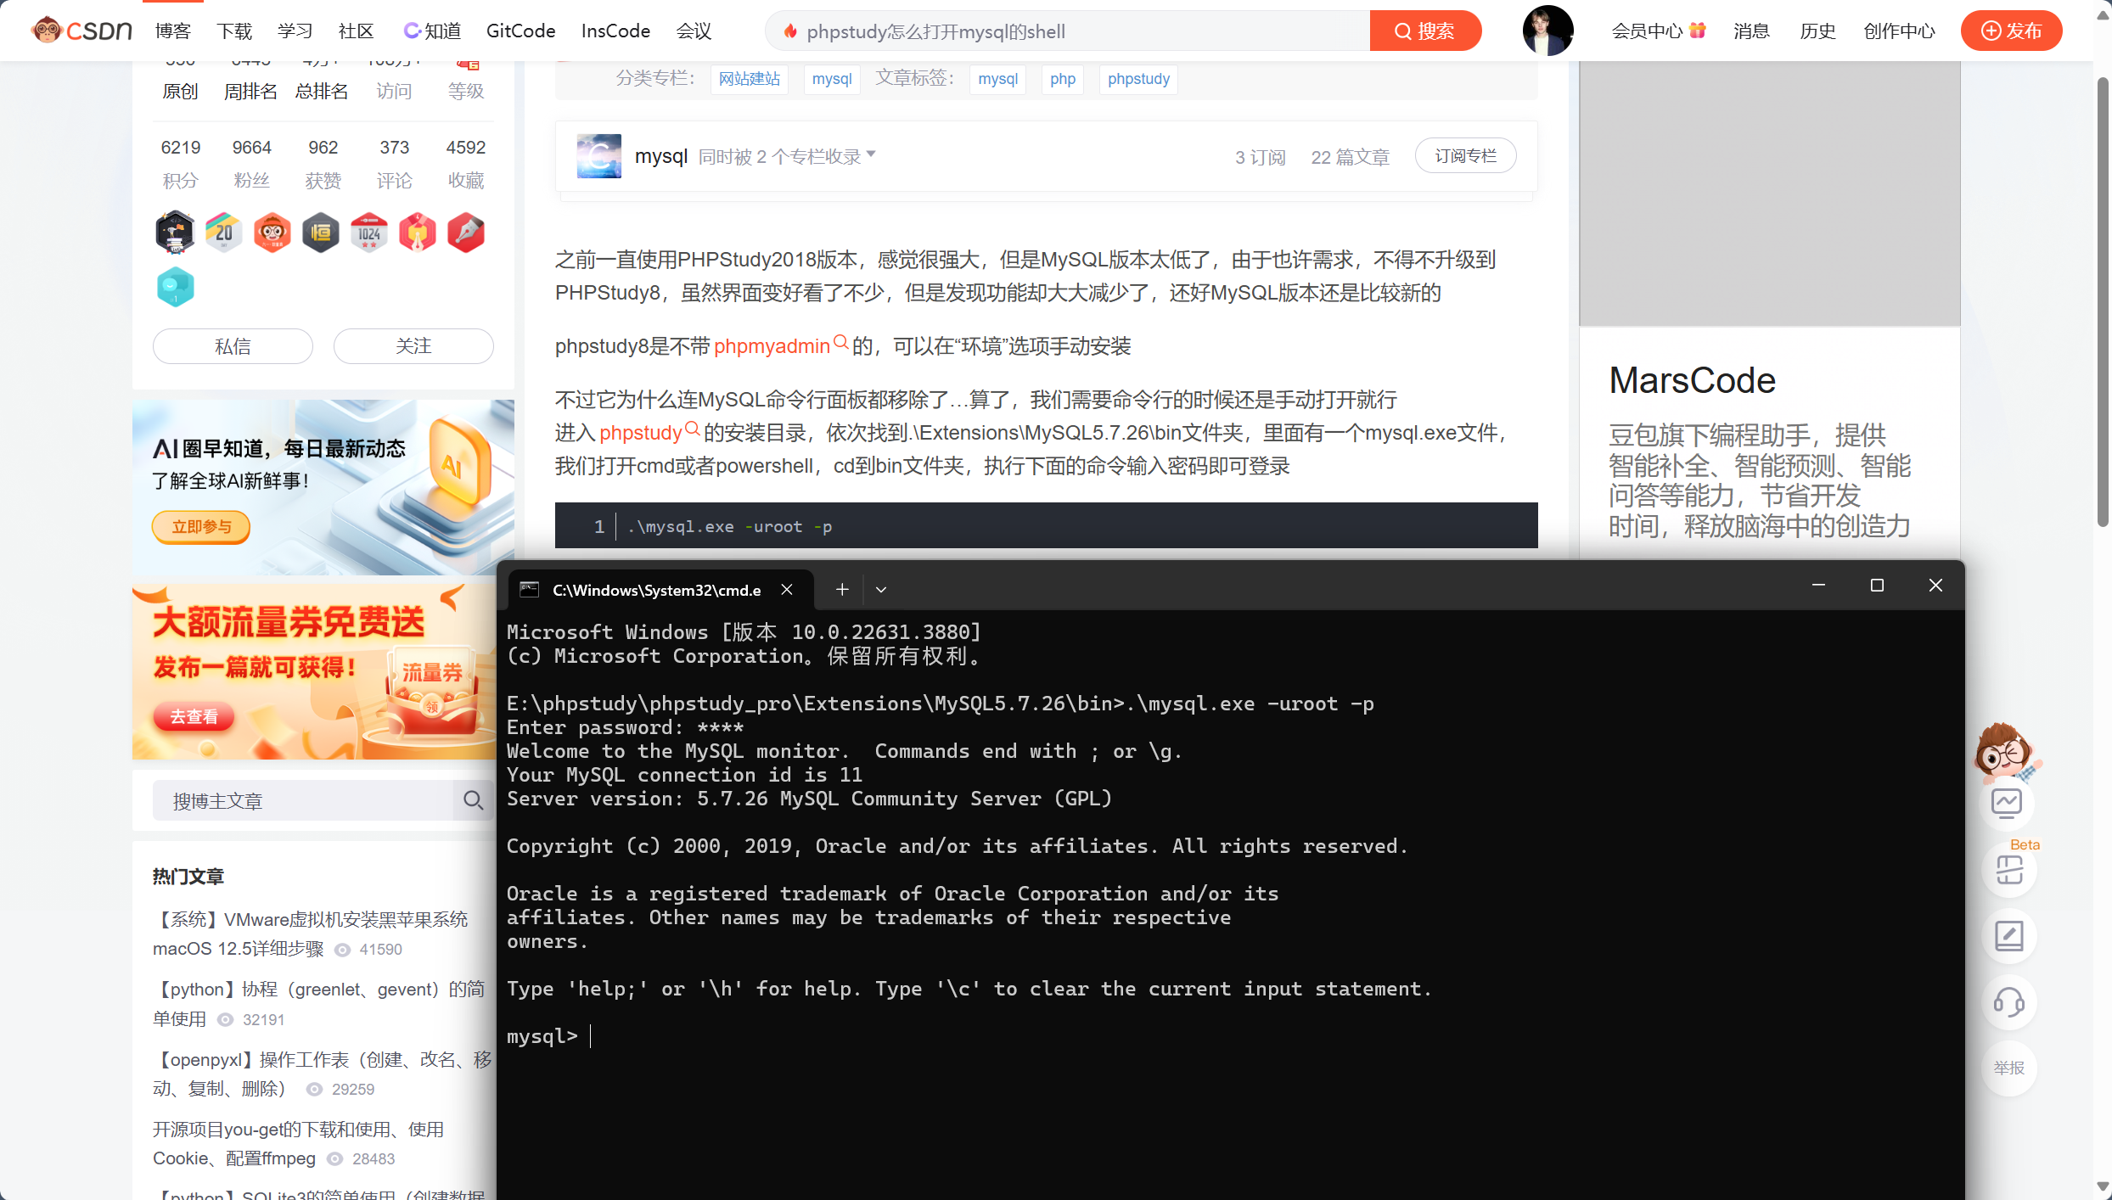Click the dark hexagon graduate badge icon
Screen dimensions: 2112x1200
point(175,233)
